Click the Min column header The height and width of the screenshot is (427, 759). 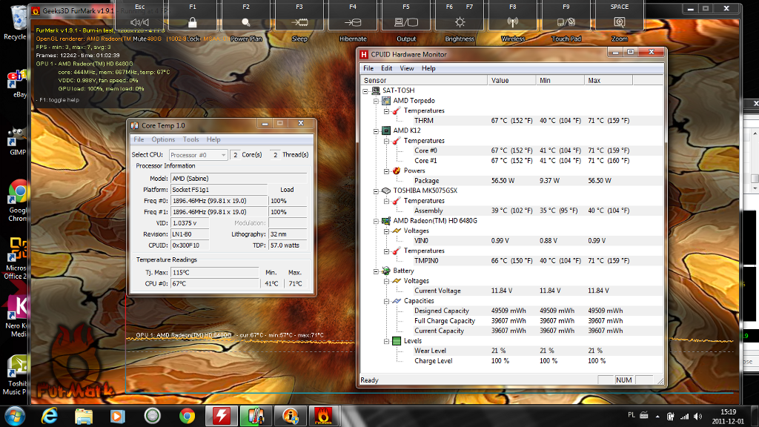560,80
